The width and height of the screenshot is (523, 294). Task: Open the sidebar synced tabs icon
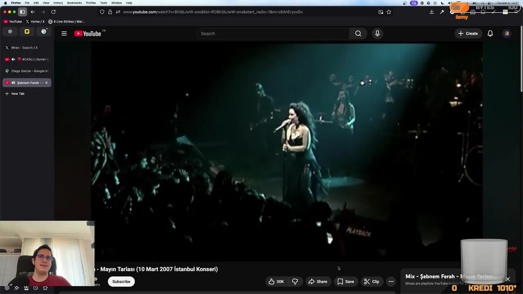[x=26, y=288]
